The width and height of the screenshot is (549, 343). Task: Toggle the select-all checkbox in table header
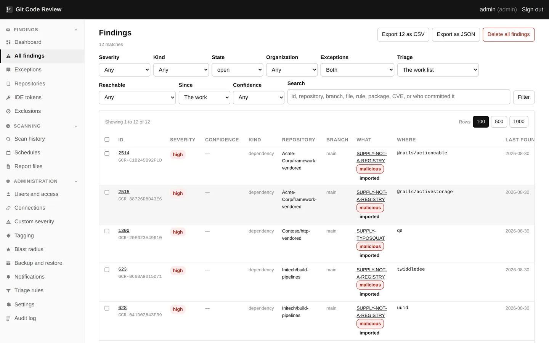coord(107,139)
